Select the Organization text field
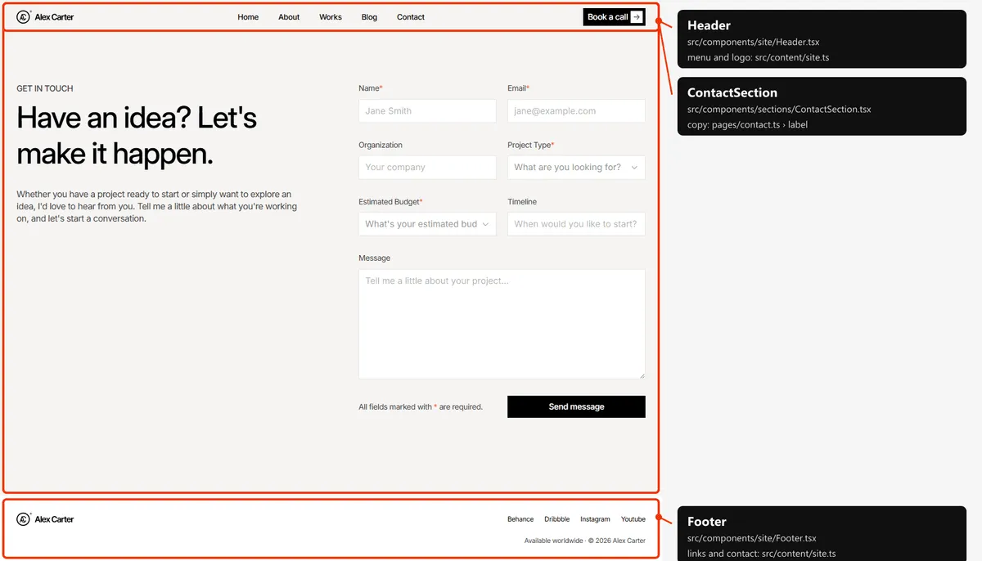This screenshot has width=982, height=561. click(427, 168)
